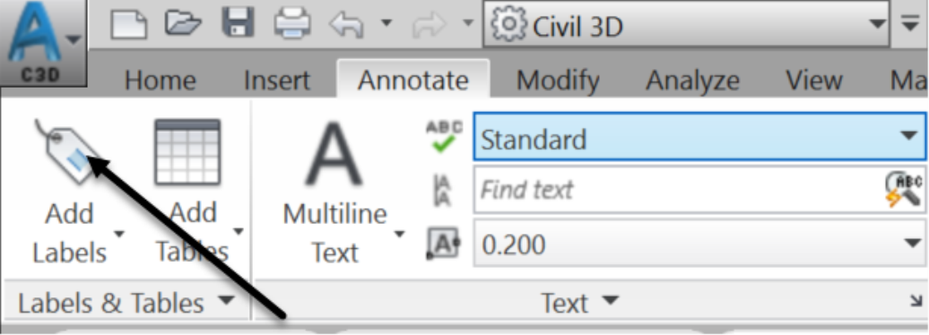Click the Undo arrow icon

pyautogui.click(x=346, y=25)
